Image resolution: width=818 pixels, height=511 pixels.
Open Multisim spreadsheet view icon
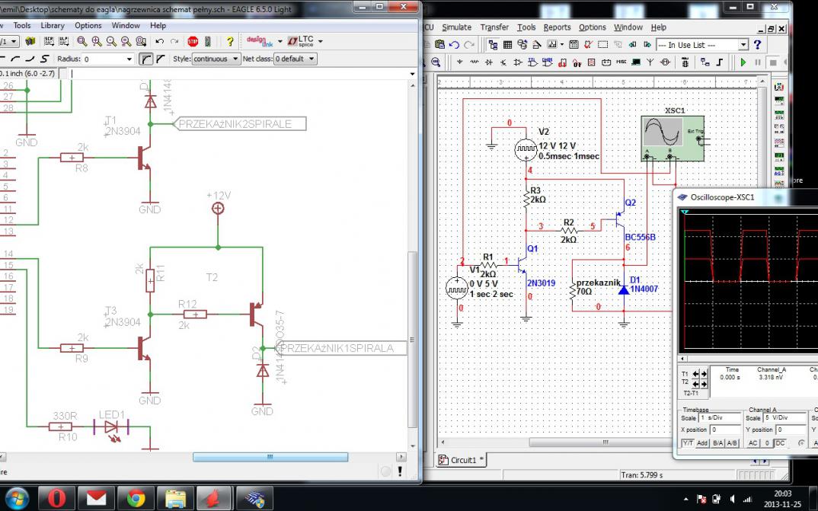point(507,45)
